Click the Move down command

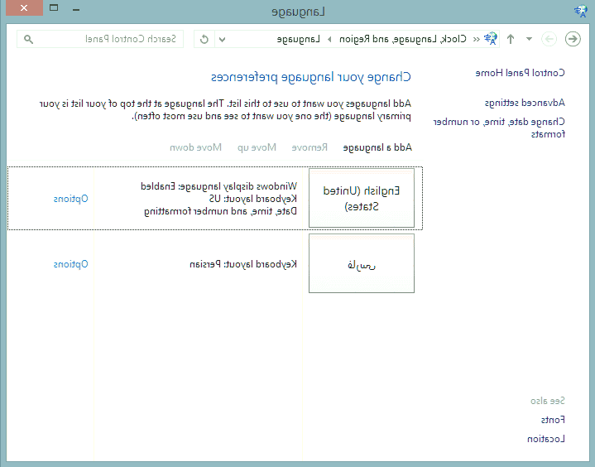tap(195, 147)
